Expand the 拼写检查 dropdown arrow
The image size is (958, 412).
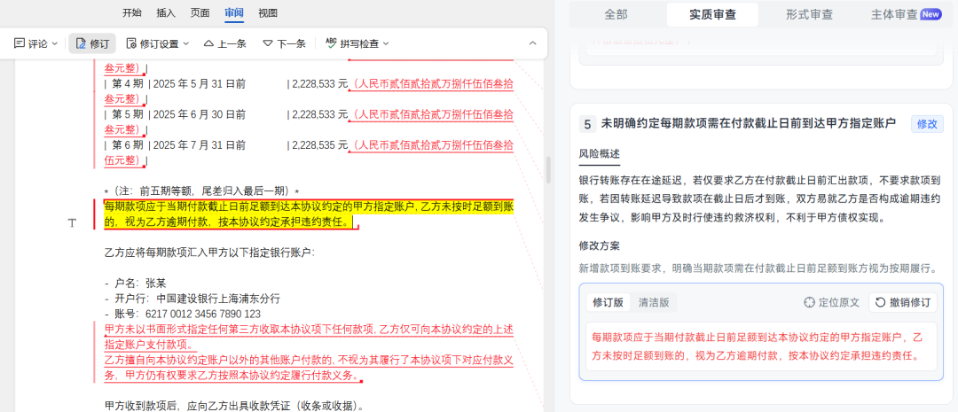tap(386, 44)
